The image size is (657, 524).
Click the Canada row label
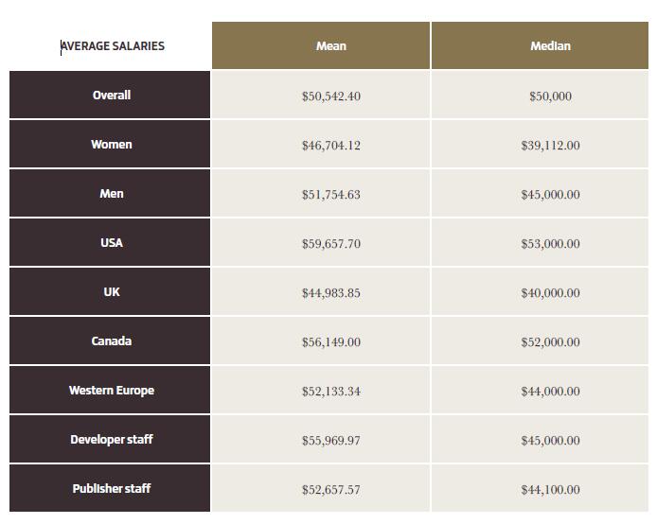click(110, 341)
